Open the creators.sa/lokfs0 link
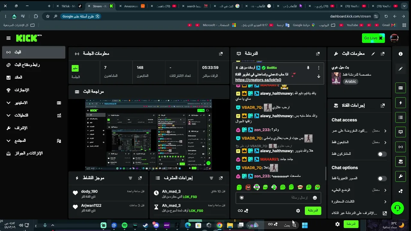 tap(258, 80)
